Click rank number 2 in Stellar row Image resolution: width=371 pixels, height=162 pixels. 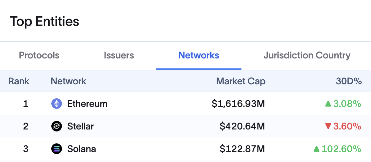tap(26, 126)
